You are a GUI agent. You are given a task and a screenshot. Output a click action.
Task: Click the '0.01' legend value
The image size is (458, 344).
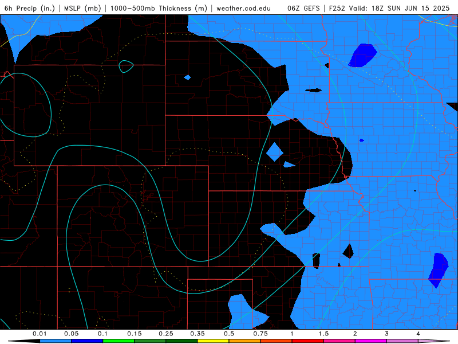[40, 334]
